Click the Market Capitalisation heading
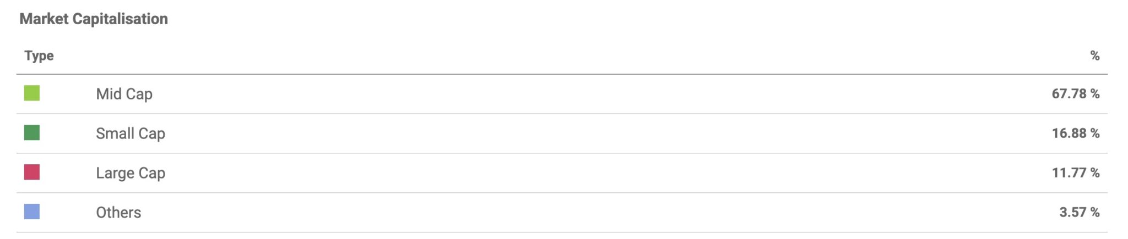1128x239 pixels. click(94, 19)
